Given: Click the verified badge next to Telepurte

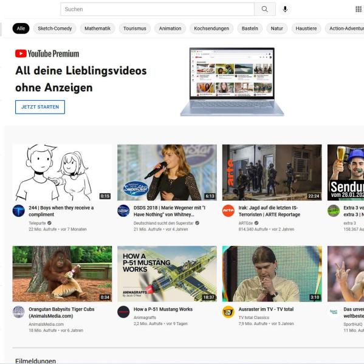Looking at the screenshot, I should point(49,223).
